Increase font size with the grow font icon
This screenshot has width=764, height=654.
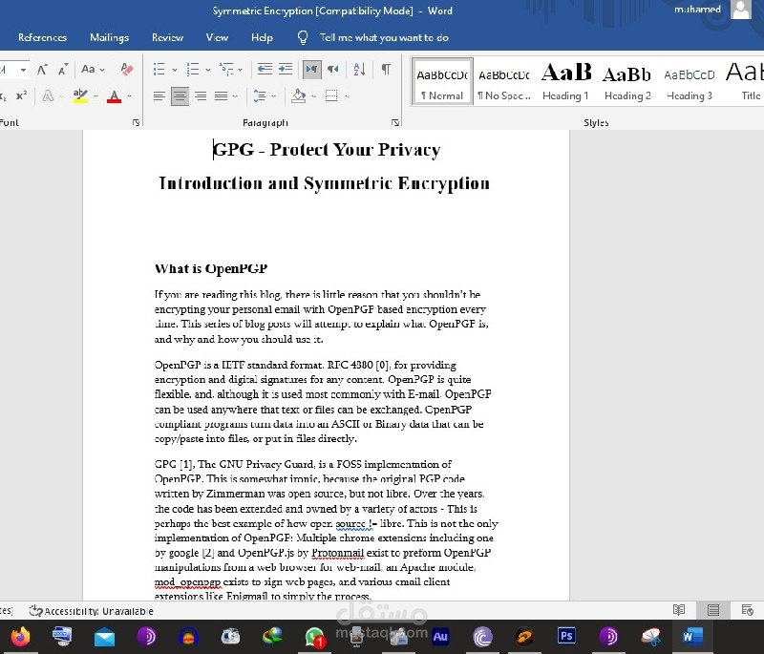tap(42, 70)
